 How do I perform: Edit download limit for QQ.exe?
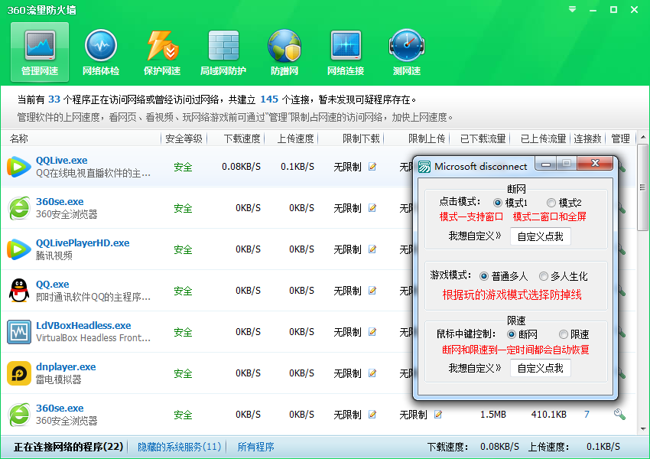pos(372,291)
